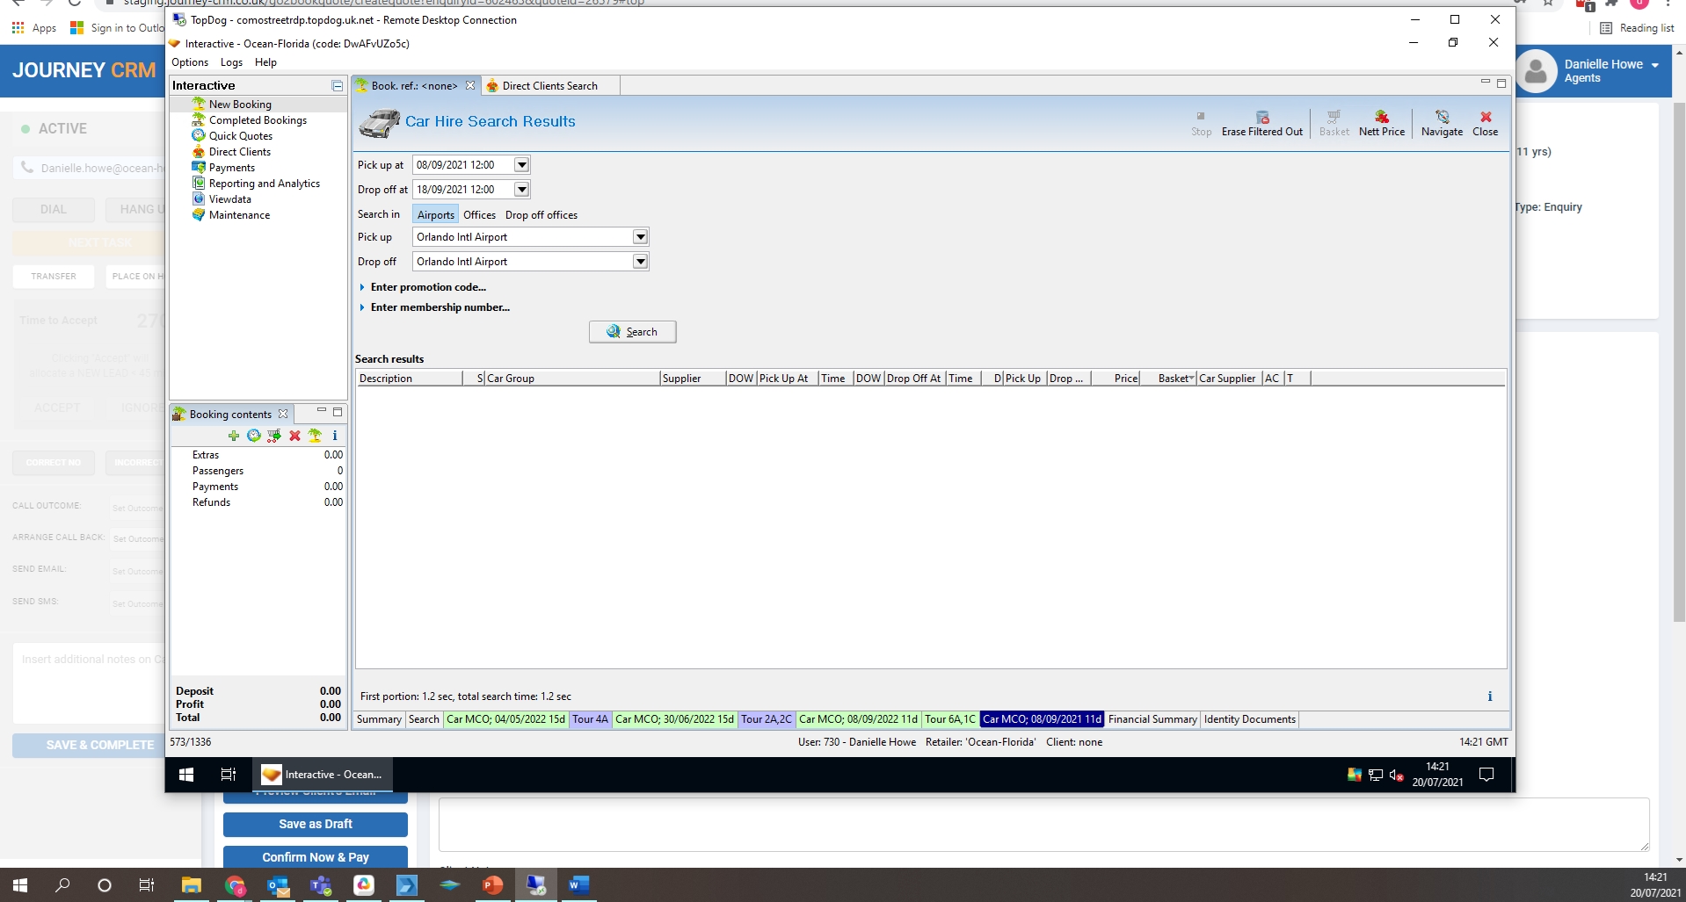Click the Google Chrome taskbar icon
The height and width of the screenshot is (902, 1686).
click(x=235, y=885)
